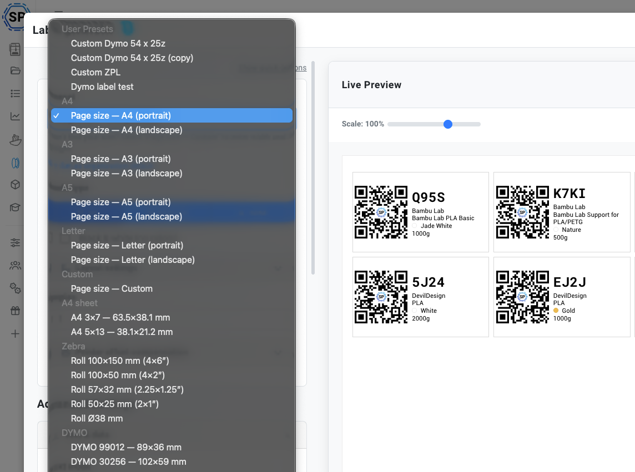Click the 5J24 label QR code
This screenshot has width=635, height=472.
(x=381, y=297)
